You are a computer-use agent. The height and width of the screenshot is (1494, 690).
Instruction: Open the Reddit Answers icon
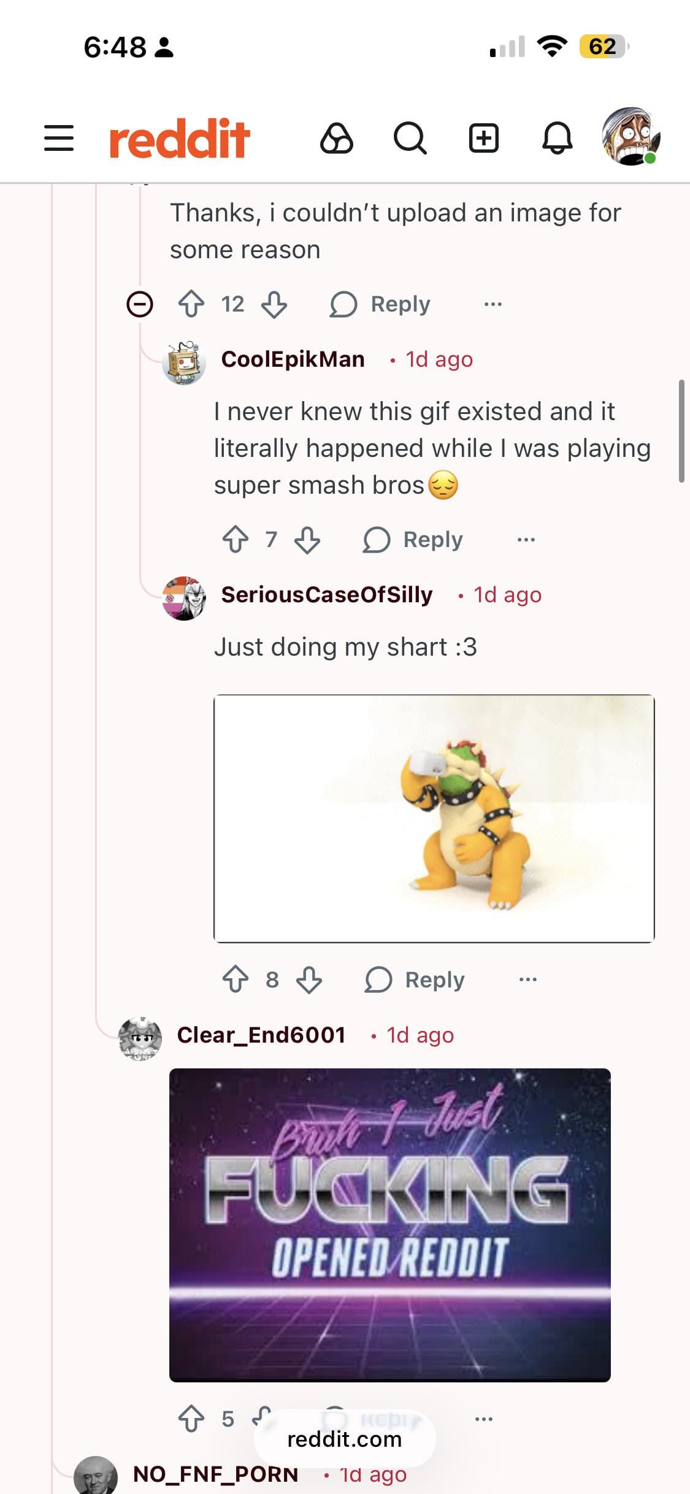tap(336, 137)
